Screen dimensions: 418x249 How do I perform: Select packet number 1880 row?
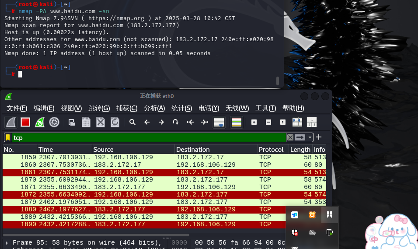click(x=144, y=210)
